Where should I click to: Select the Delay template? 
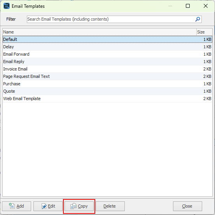pos(107,47)
